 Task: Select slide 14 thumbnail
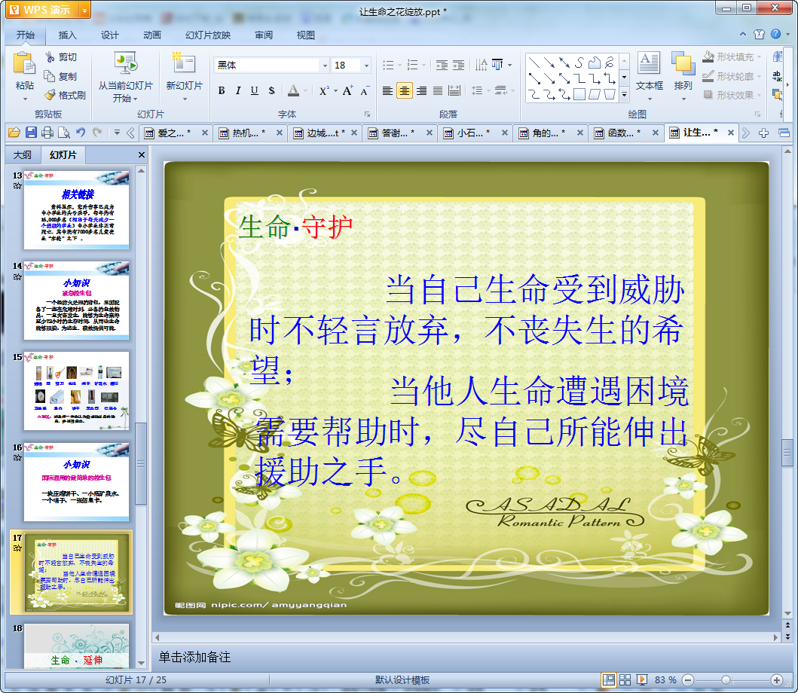[x=76, y=300]
